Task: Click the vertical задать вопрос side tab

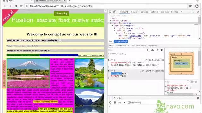Action: [x=4, y=74]
